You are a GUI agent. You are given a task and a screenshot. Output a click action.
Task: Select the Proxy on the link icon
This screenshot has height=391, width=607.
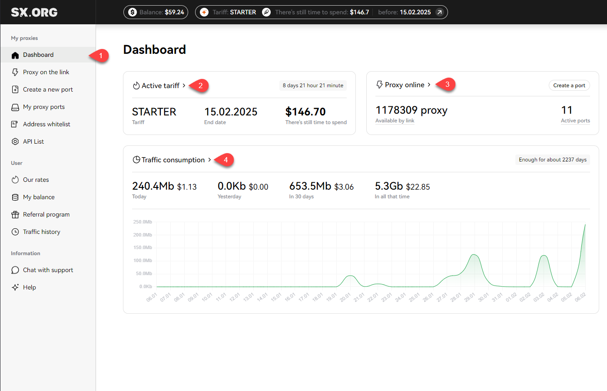[14, 72]
